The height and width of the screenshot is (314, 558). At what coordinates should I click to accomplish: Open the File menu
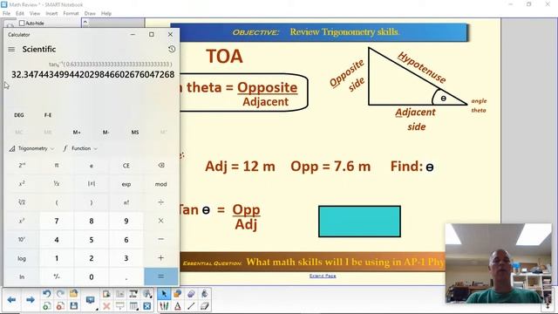[6, 13]
